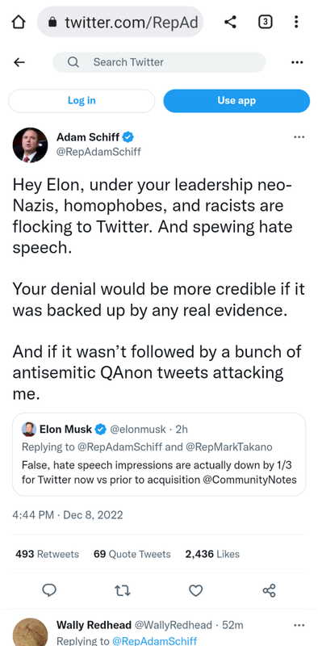Click the Log in button

point(82,101)
